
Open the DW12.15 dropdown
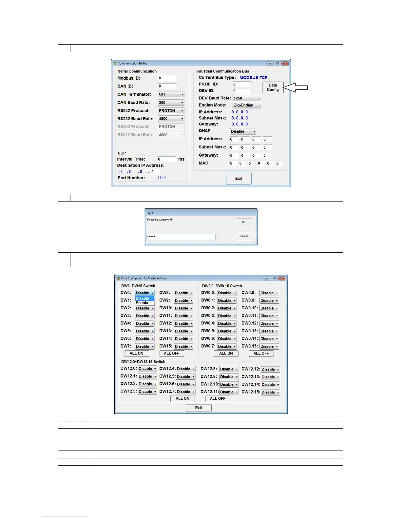270,392
